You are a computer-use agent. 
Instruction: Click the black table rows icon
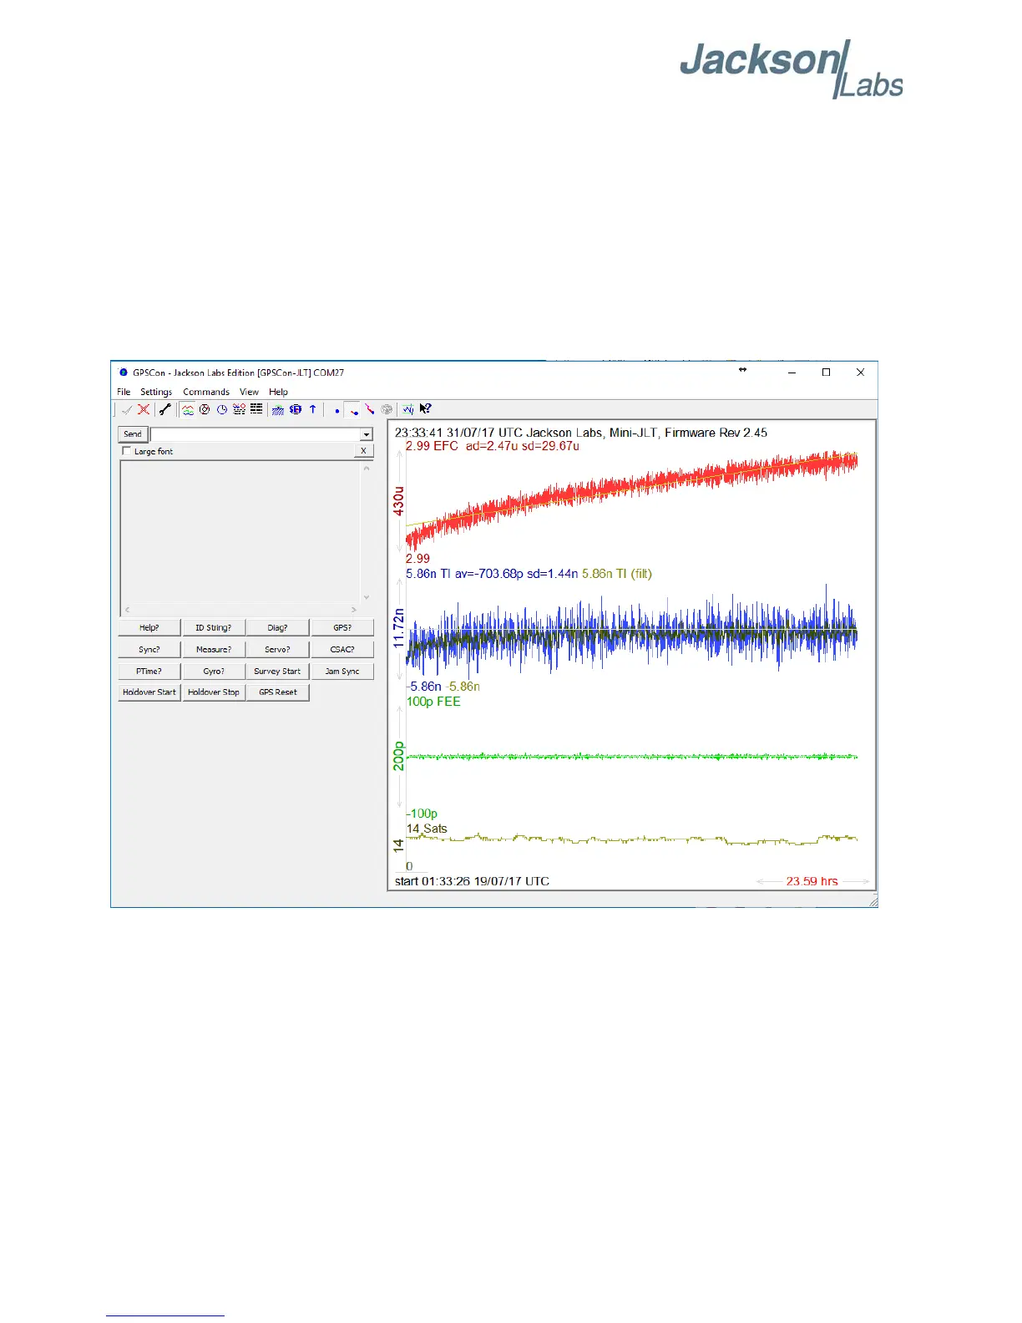(x=256, y=409)
